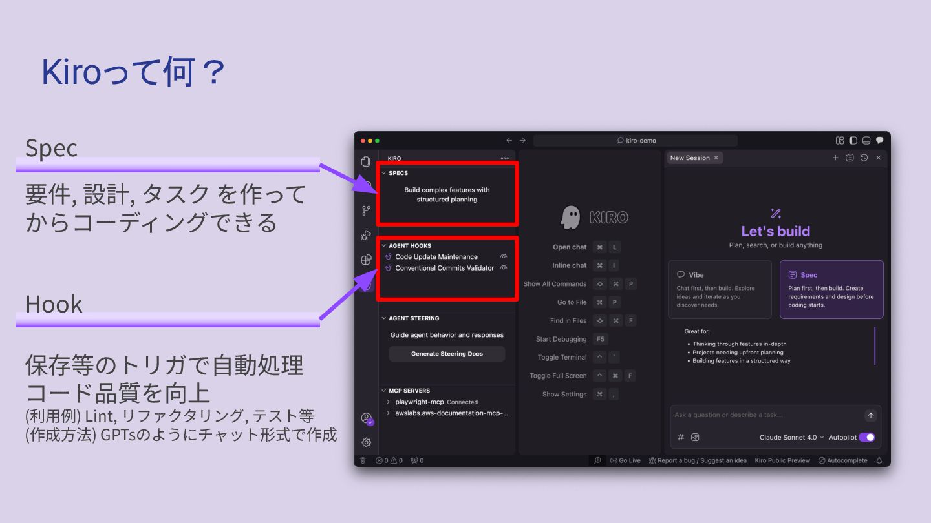This screenshot has width=931, height=523.
Task: Open the Source Control view
Action: click(x=366, y=210)
